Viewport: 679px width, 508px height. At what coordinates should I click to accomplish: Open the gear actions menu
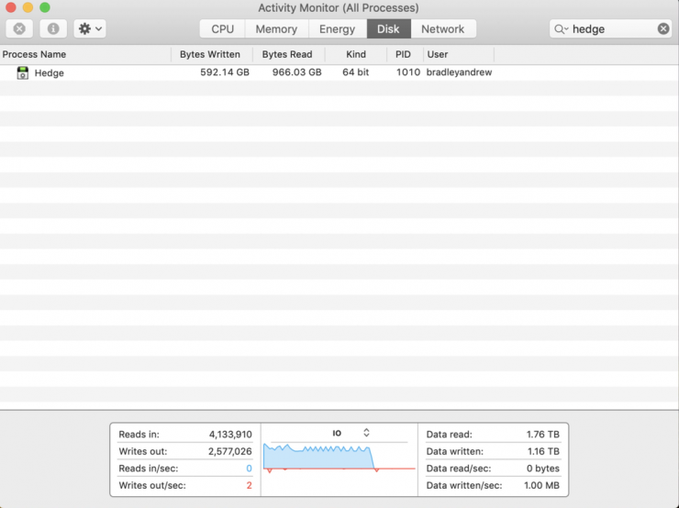click(90, 28)
